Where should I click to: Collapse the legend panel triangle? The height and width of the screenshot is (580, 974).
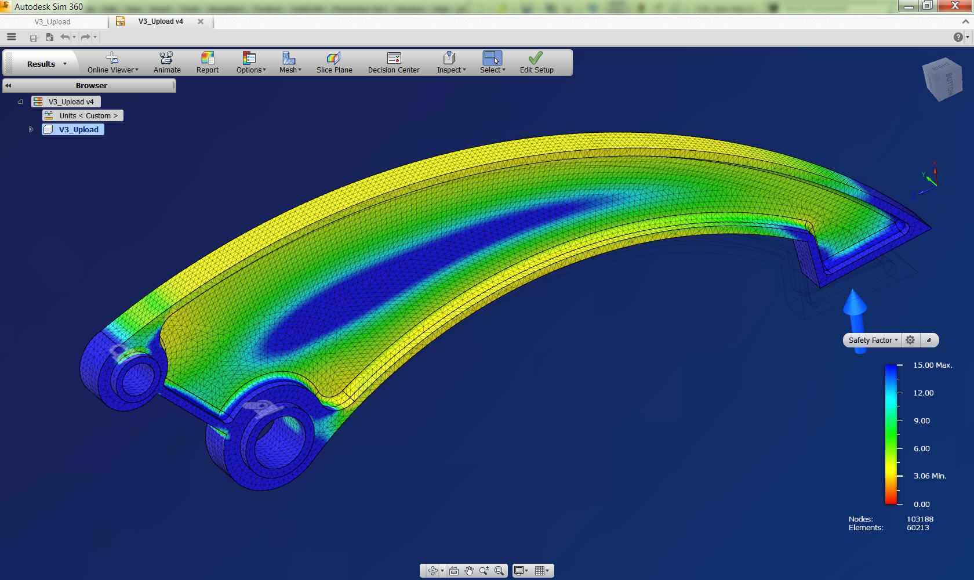tap(929, 340)
